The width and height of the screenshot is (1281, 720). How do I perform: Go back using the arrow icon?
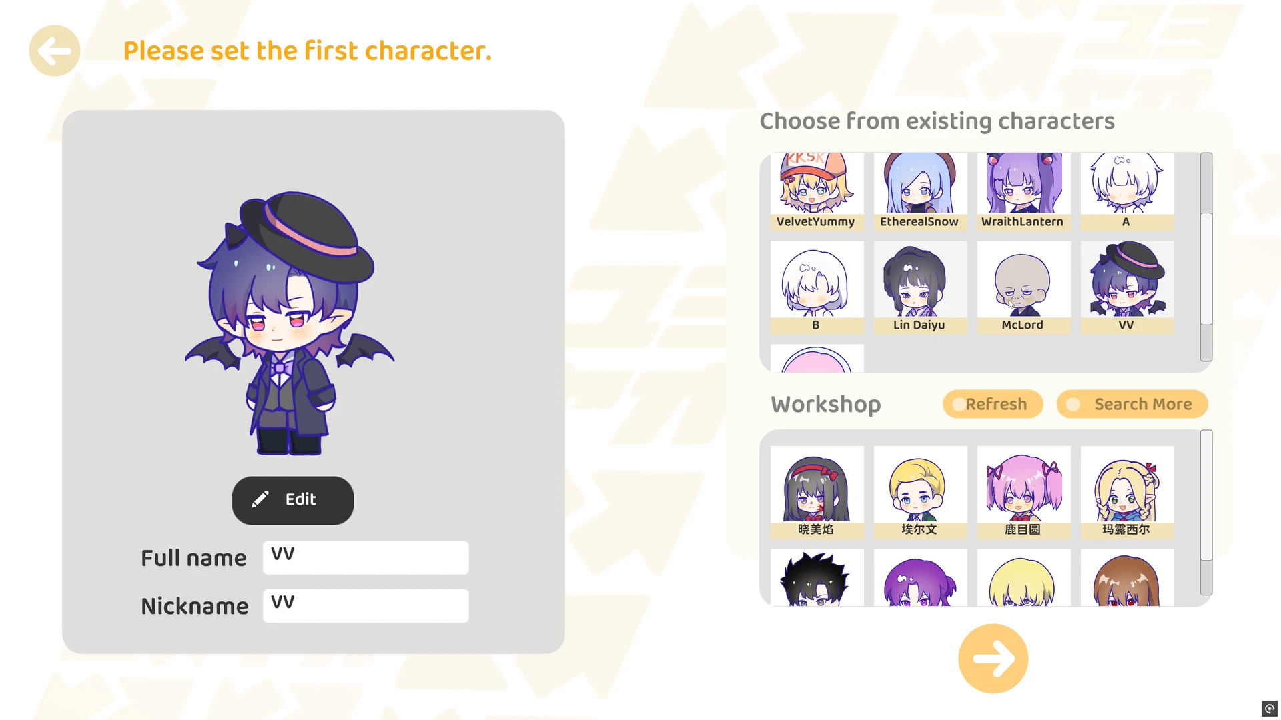[x=55, y=51]
